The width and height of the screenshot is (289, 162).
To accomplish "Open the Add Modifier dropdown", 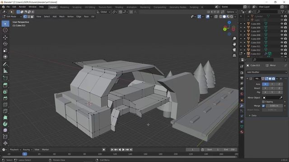I will coord(267,72).
